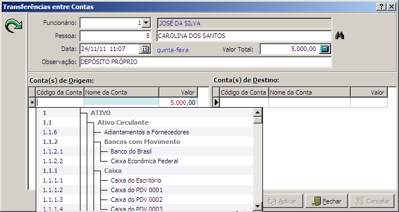Open person search with binoculars icon
This screenshot has width=399, height=212.
tap(339, 36)
